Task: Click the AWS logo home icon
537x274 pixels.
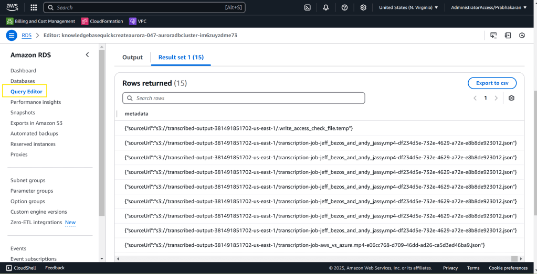Action: [x=13, y=7]
